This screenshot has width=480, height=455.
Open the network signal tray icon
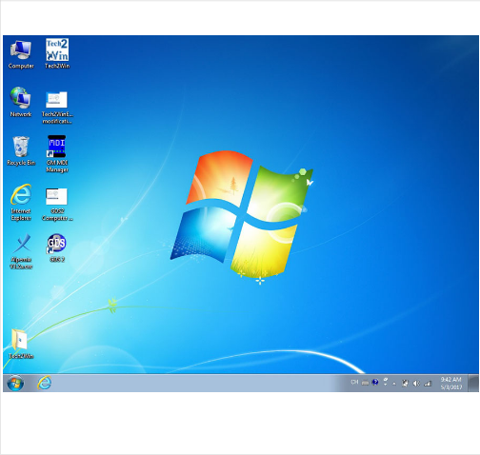428,384
